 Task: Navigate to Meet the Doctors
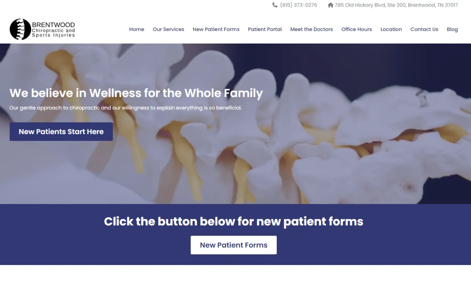[312, 29]
